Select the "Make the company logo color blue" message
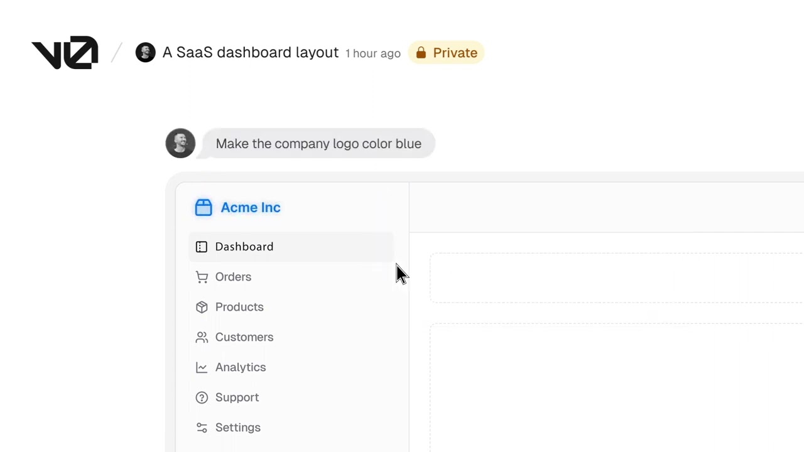 point(318,144)
